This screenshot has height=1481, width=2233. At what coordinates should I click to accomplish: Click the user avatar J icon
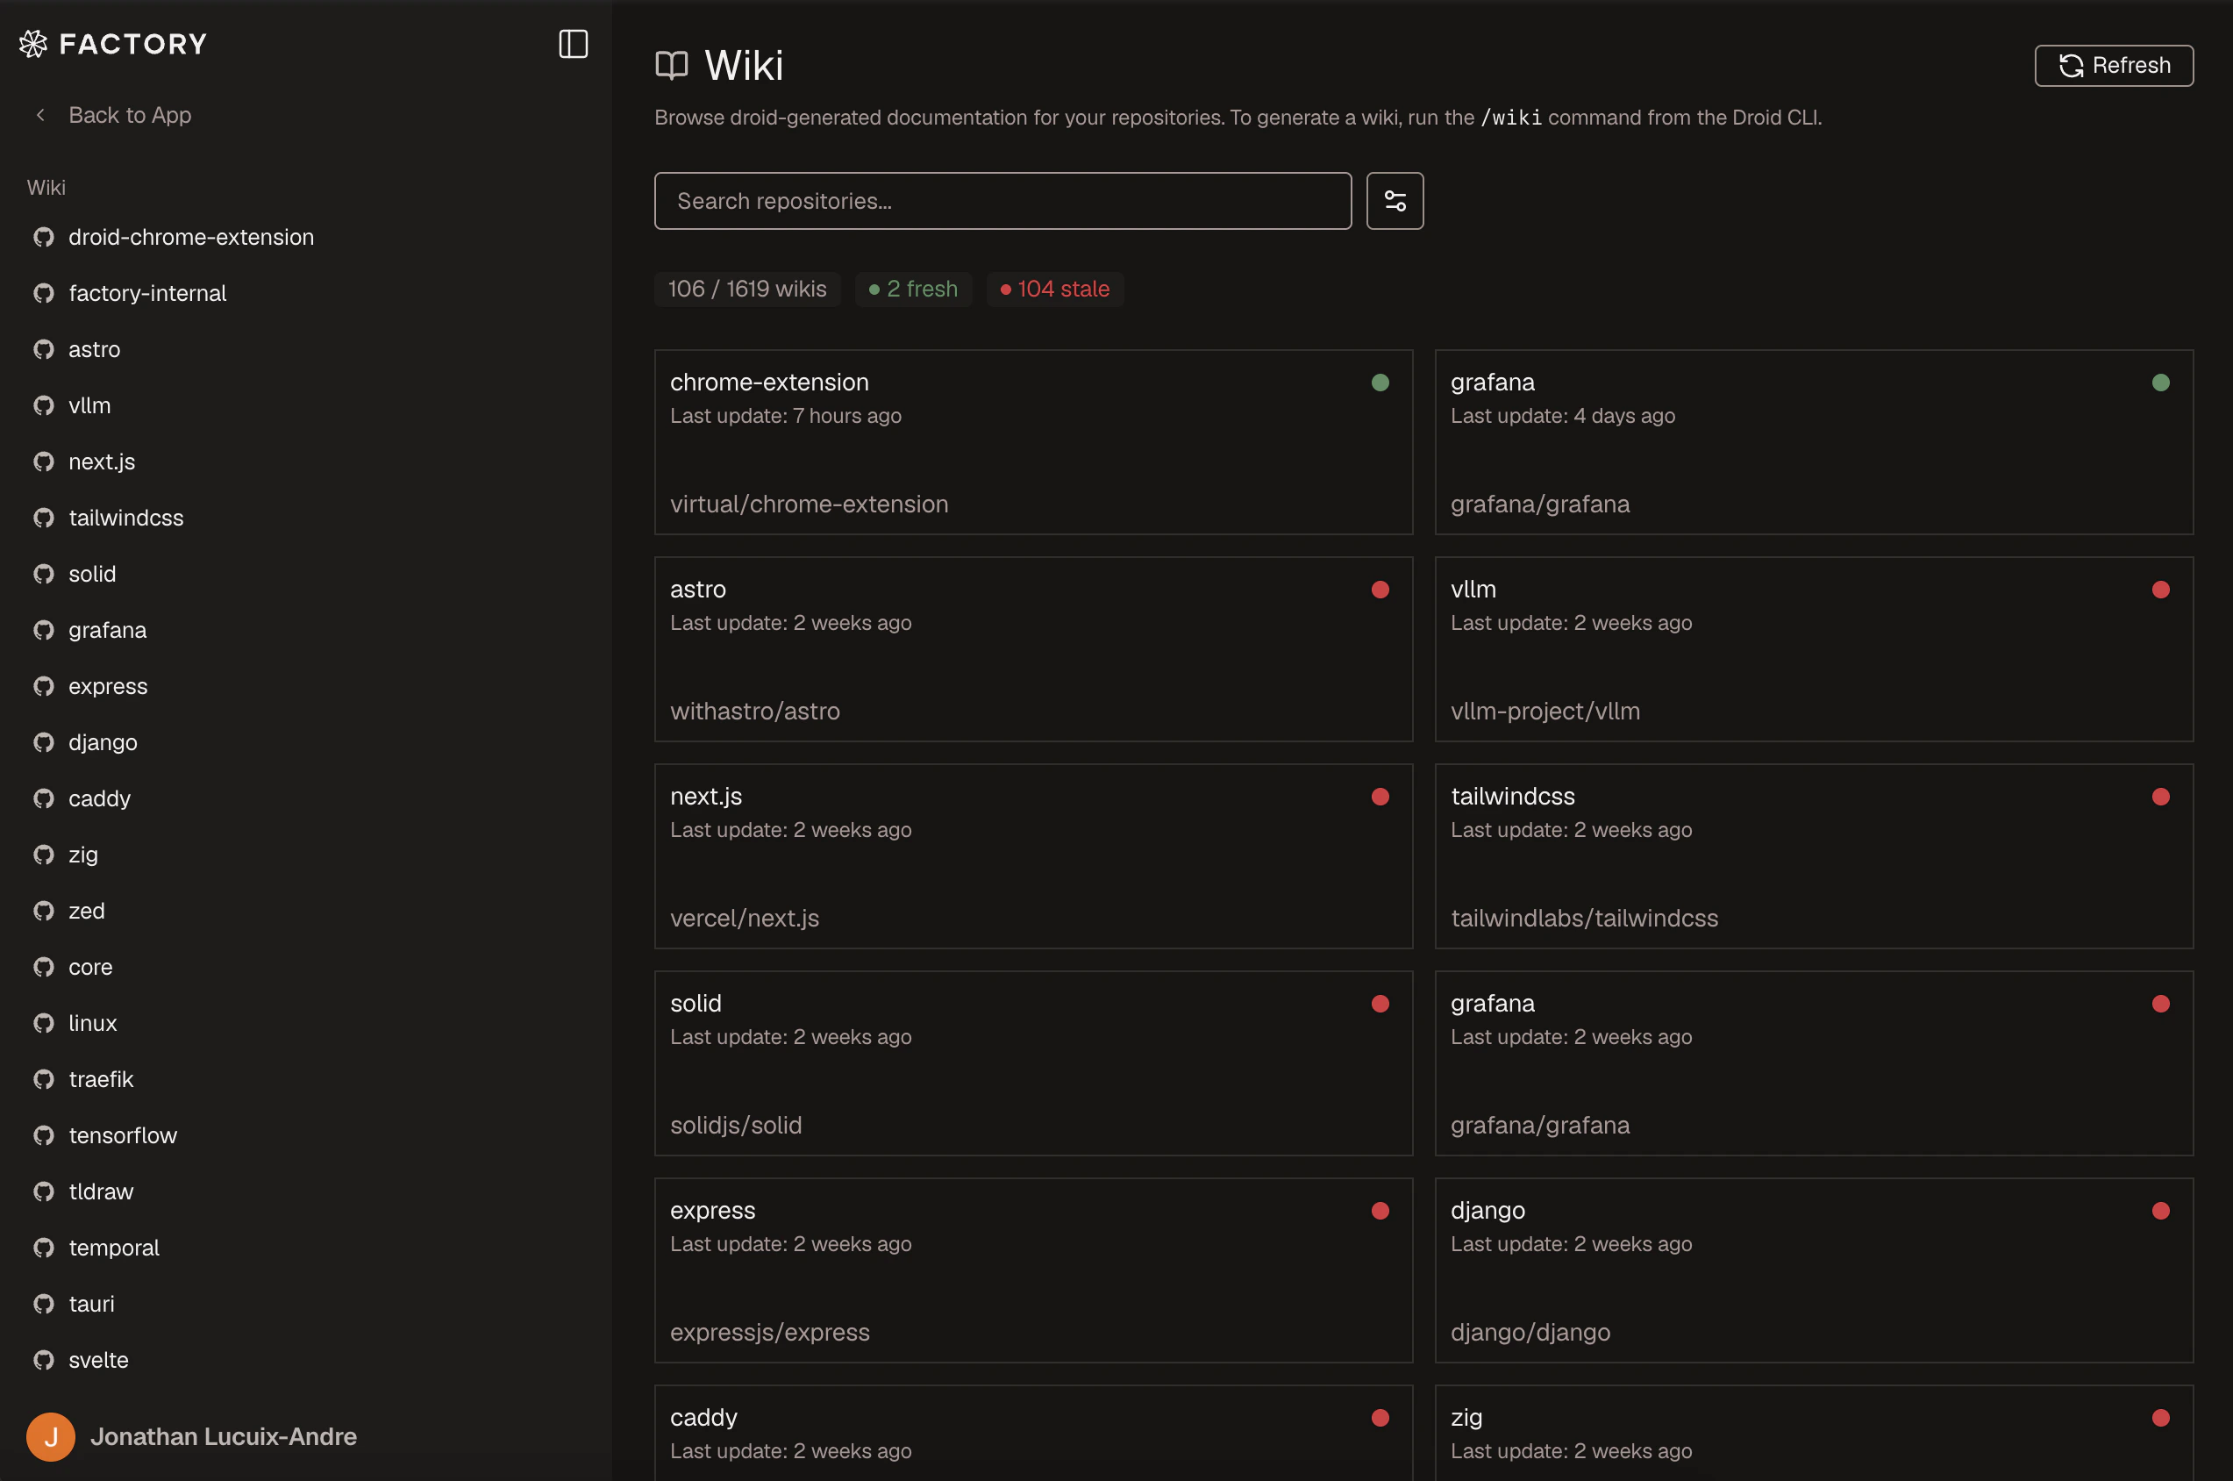(x=51, y=1436)
